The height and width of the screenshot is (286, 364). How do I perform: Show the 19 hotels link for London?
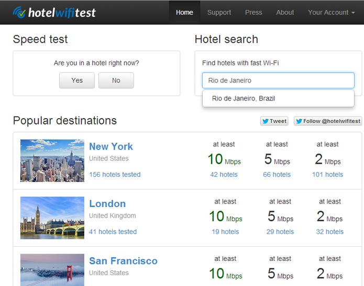(225, 232)
